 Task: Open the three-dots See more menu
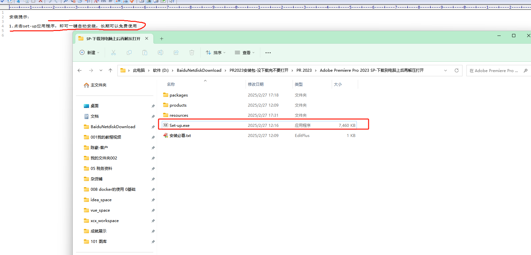[268, 52]
